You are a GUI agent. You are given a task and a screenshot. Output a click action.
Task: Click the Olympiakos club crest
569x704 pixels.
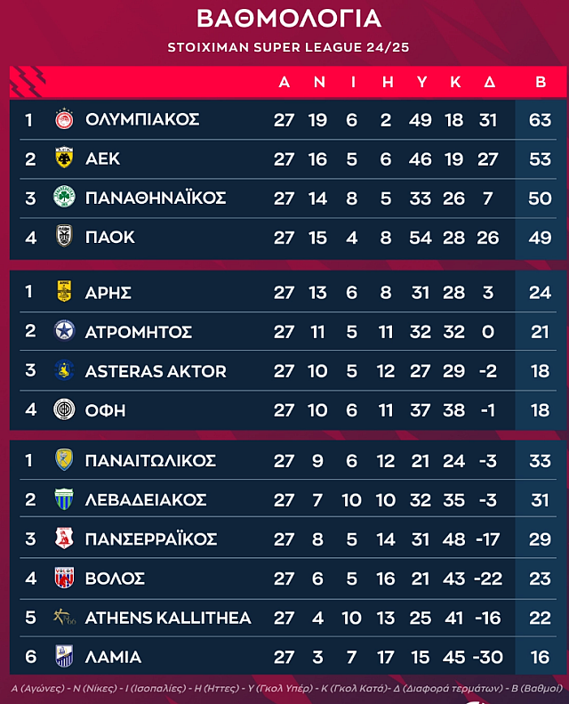tap(64, 119)
